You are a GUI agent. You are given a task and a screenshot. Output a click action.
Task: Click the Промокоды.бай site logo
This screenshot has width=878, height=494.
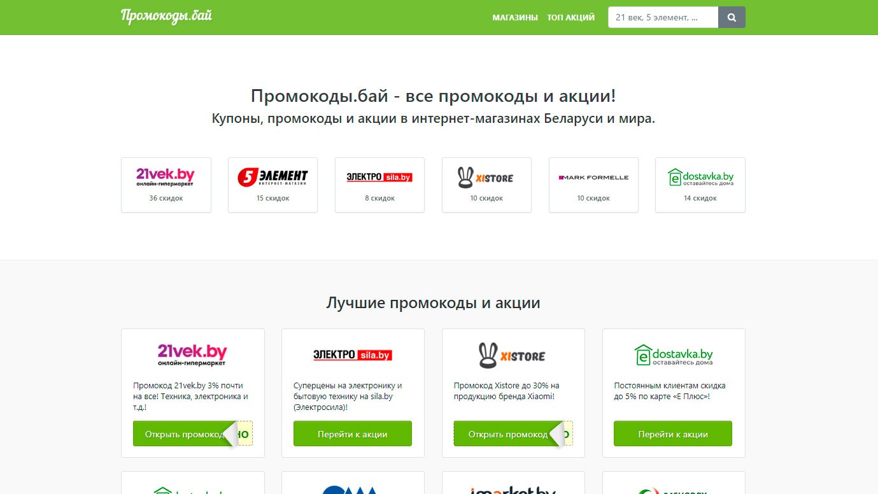[x=166, y=17]
